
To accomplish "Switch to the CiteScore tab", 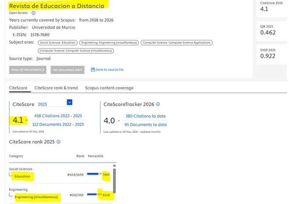I will point(18,88).
